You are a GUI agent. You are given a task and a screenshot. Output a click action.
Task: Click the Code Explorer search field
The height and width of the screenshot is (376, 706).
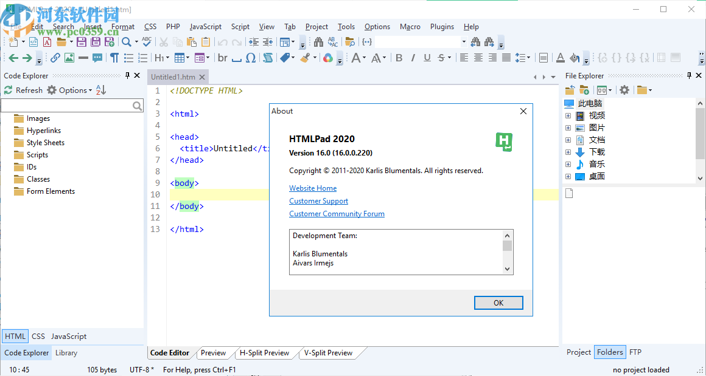72,106
